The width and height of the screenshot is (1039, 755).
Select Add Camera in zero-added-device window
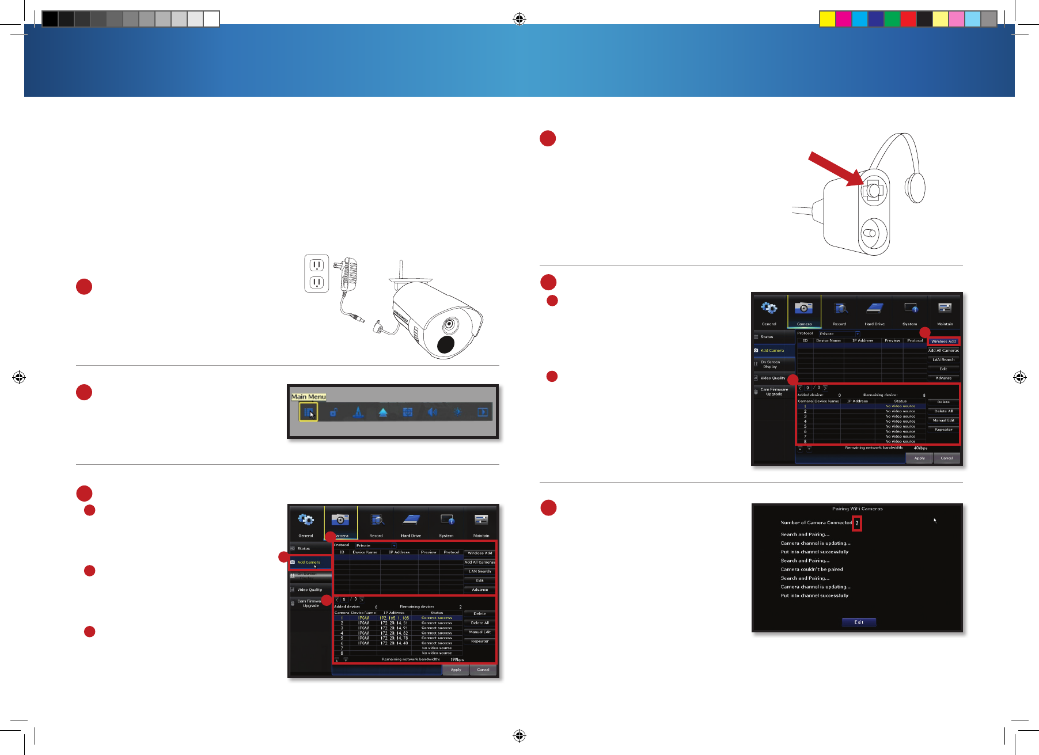[x=774, y=350]
